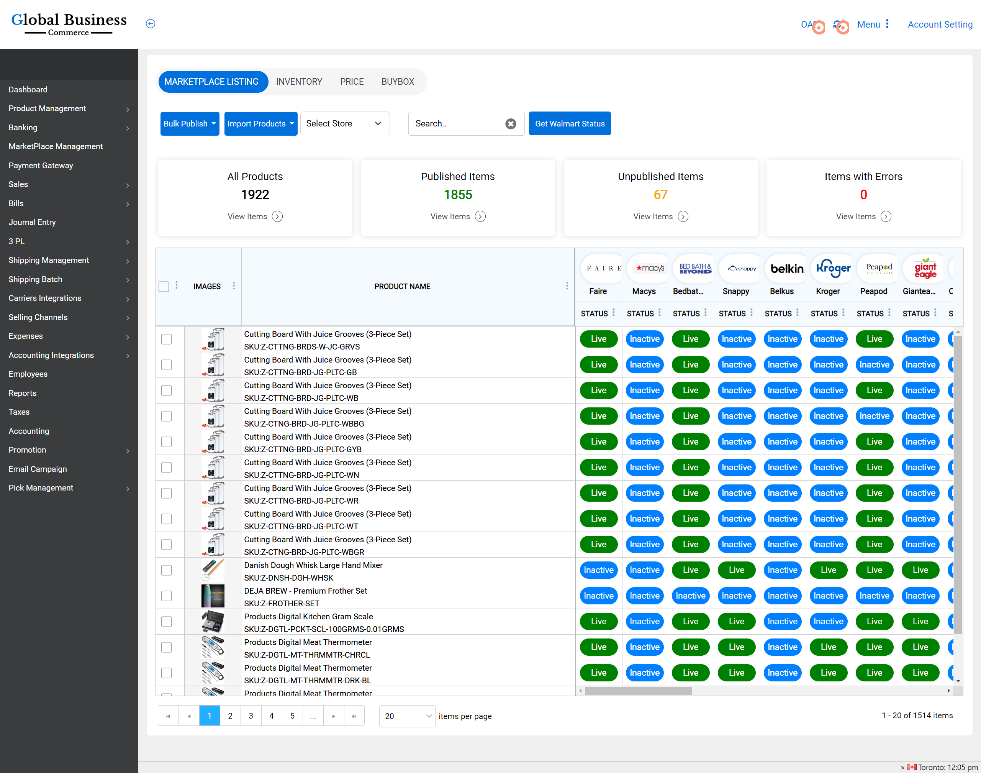981x773 pixels.
Task: Select the DEJA BREW Frother Set checkbox
Action: point(167,596)
